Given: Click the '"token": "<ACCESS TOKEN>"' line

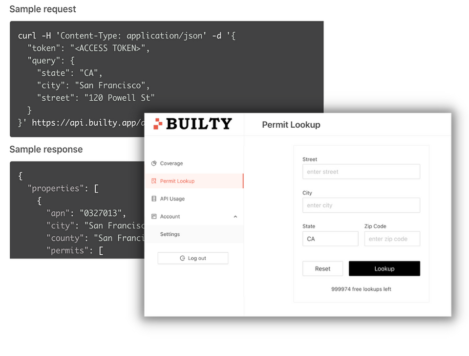Looking at the screenshot, I should coord(88,48).
